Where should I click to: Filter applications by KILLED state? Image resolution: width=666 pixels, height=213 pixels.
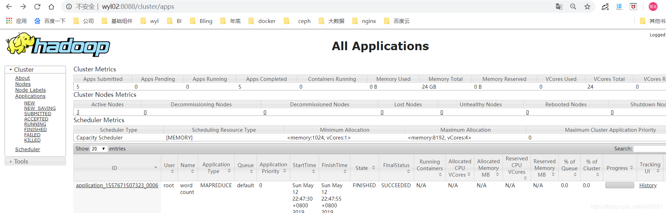point(32,140)
